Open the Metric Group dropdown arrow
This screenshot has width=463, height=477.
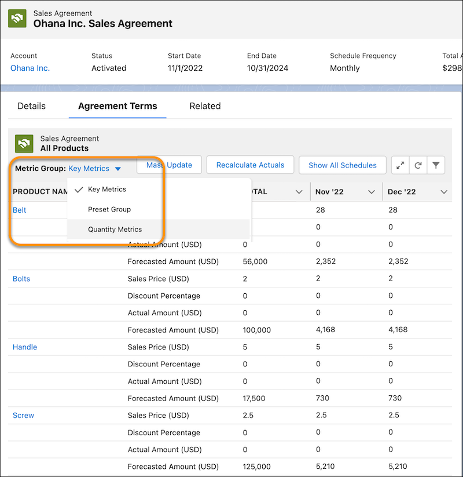118,169
